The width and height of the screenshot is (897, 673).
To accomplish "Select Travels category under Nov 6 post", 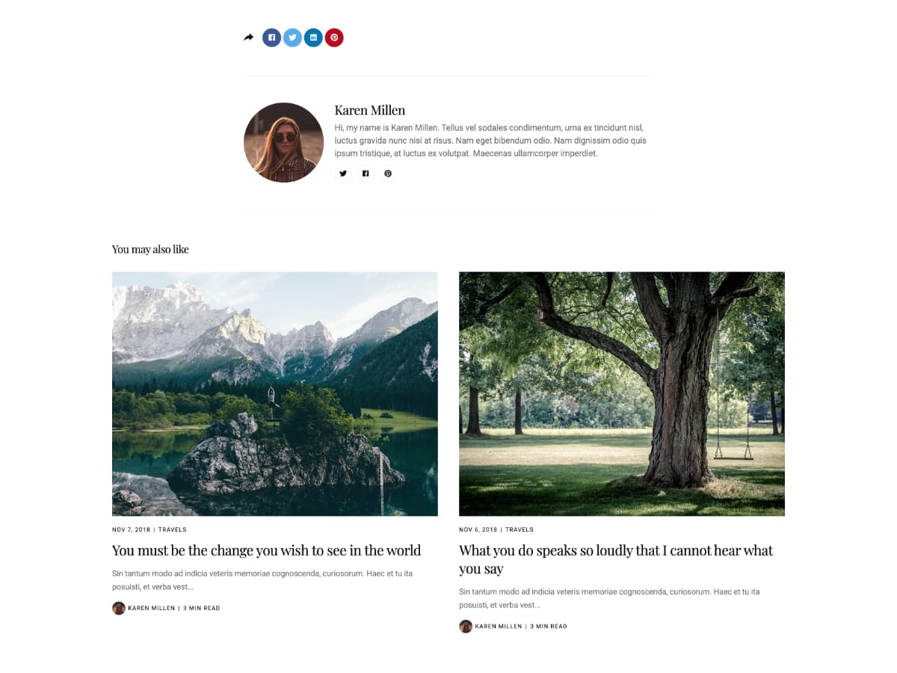I will [x=520, y=529].
